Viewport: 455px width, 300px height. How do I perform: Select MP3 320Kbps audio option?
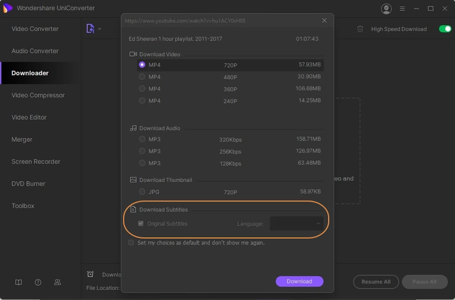142,139
